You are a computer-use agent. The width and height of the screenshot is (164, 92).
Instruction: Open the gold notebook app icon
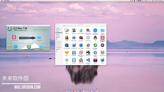[67, 38]
